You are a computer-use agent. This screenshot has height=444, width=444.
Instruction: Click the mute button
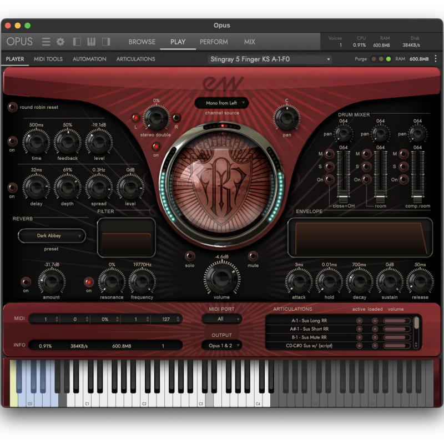pyautogui.click(x=253, y=256)
